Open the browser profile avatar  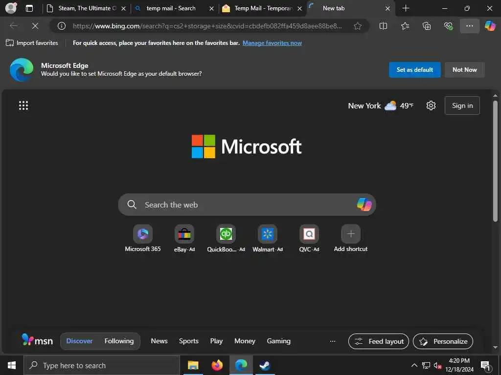11,8
